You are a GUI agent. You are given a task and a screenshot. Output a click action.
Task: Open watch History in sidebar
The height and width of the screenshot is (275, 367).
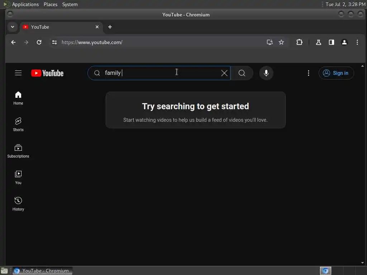18,204
